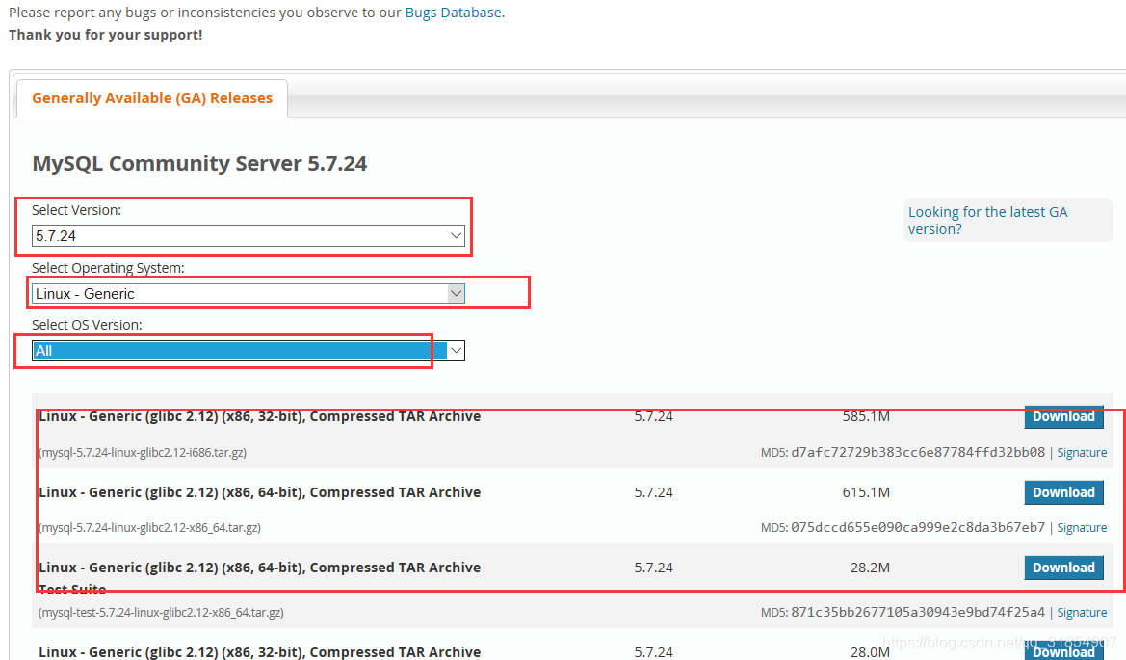Switch to the Generally Available (GA) Releases tab

coord(150,97)
